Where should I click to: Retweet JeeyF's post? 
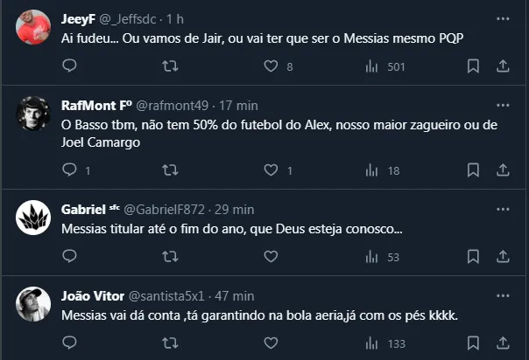tap(172, 66)
